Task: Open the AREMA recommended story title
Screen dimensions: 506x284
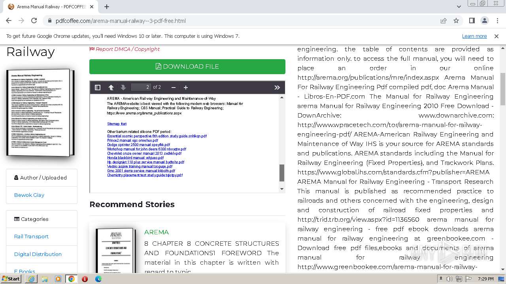Action: pyautogui.click(x=157, y=232)
